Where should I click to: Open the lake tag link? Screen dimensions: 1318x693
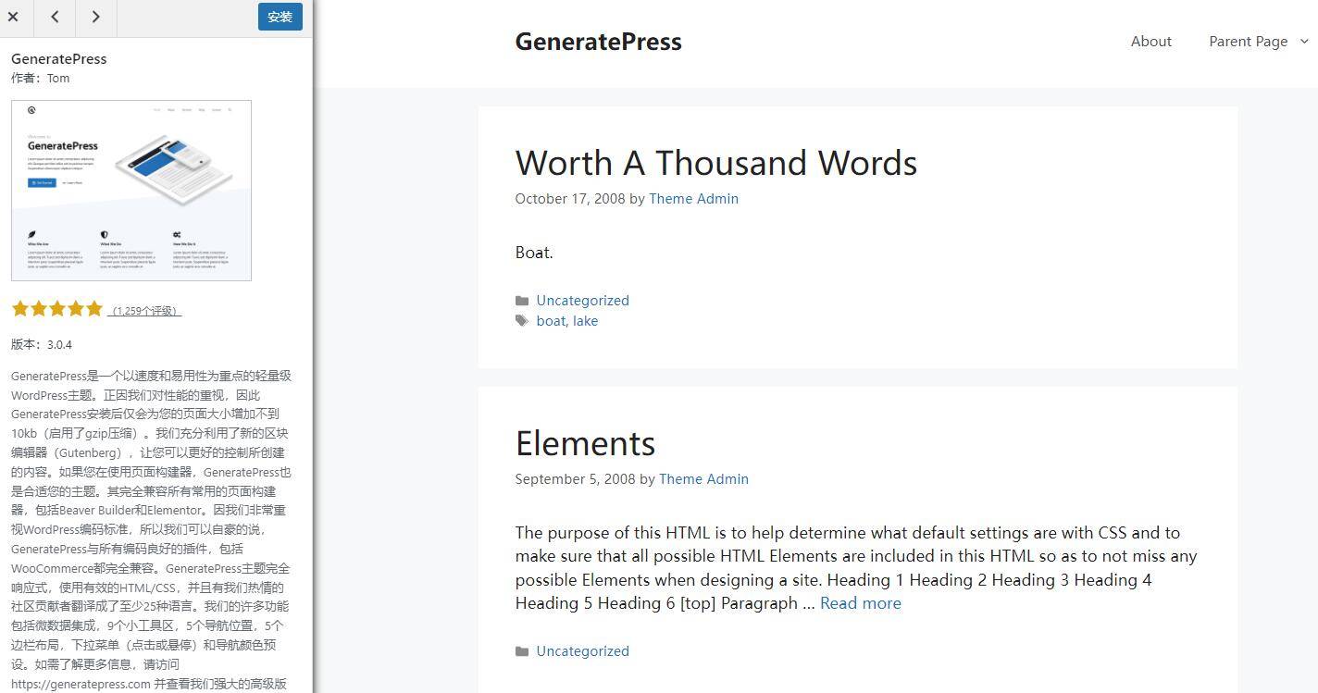(x=585, y=321)
